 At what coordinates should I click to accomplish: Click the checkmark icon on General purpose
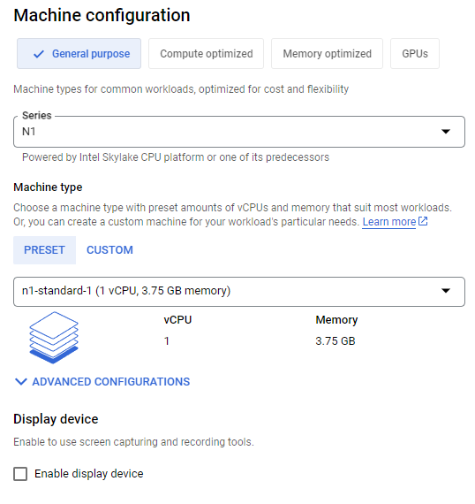[39, 54]
